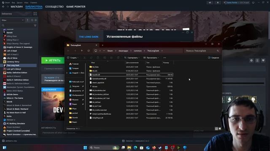Click Explorer up-one-level arrow

pyautogui.click(x=82, y=51)
